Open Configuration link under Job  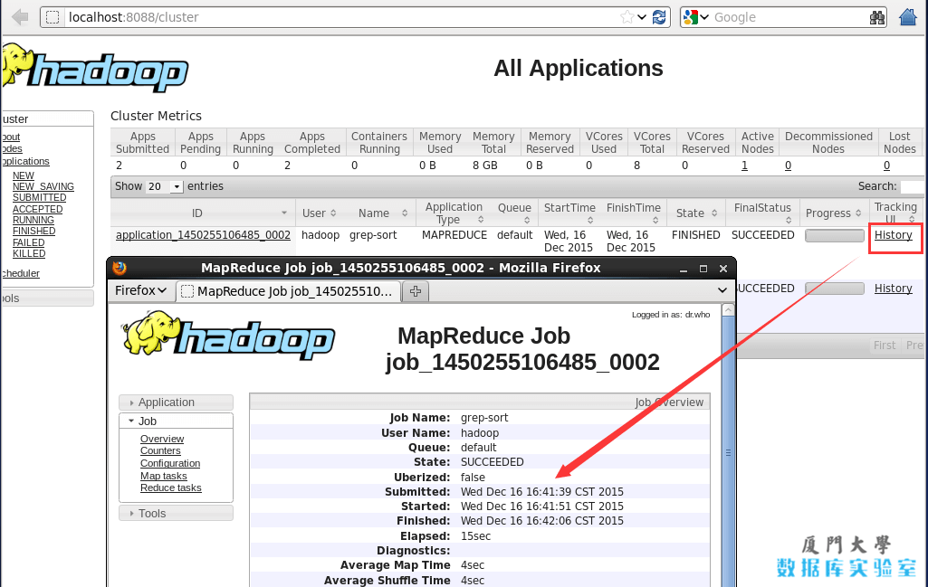tap(170, 463)
